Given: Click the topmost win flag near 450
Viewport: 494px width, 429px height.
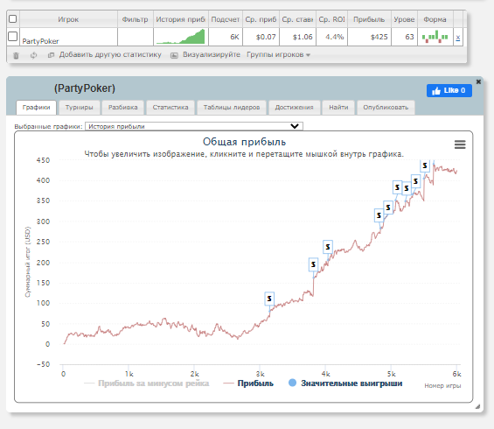Looking at the screenshot, I should 425,165.
